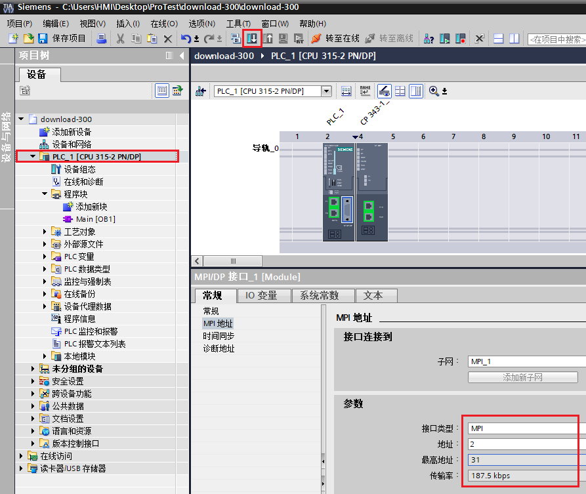Switch to the IO 变量 tab
The image size is (586, 494).
(264, 296)
